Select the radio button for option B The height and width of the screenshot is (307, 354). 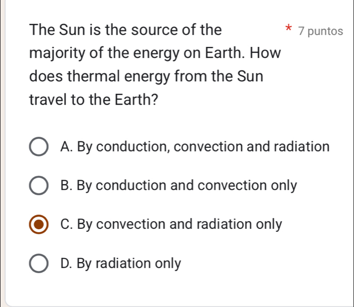tap(39, 186)
